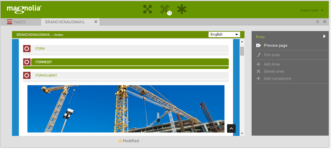Click the Pages tab icon
This screenshot has width=331, height=149.
pyautogui.click(x=9, y=22)
